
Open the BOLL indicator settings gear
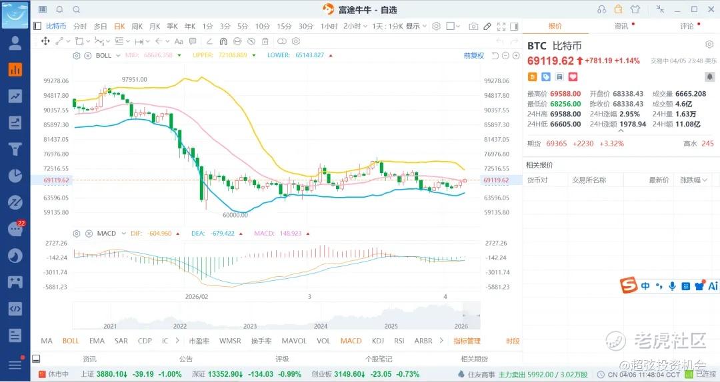click(x=77, y=55)
